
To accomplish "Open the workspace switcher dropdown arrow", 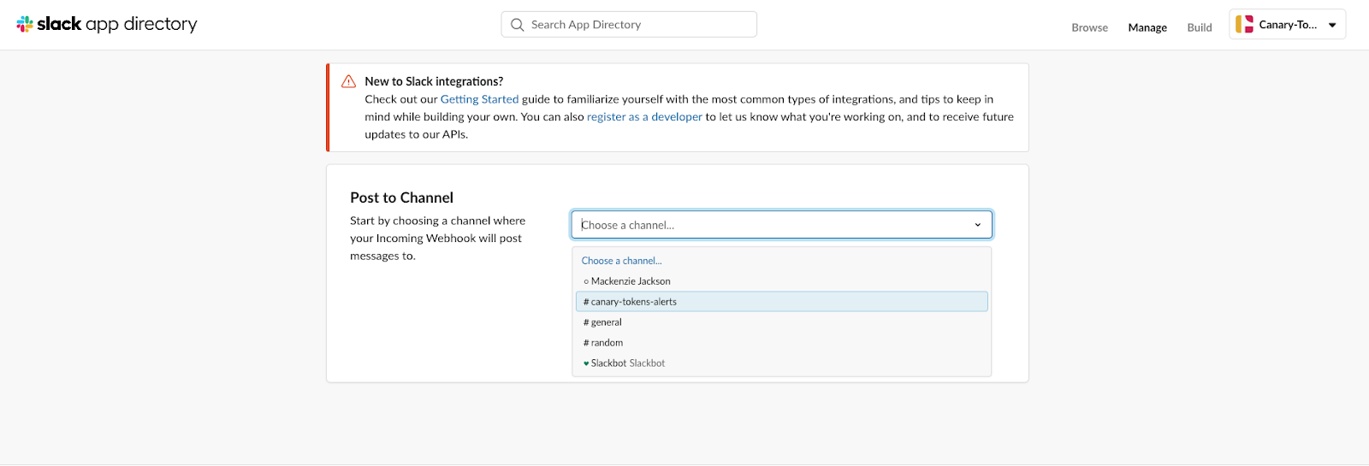I will (1332, 25).
